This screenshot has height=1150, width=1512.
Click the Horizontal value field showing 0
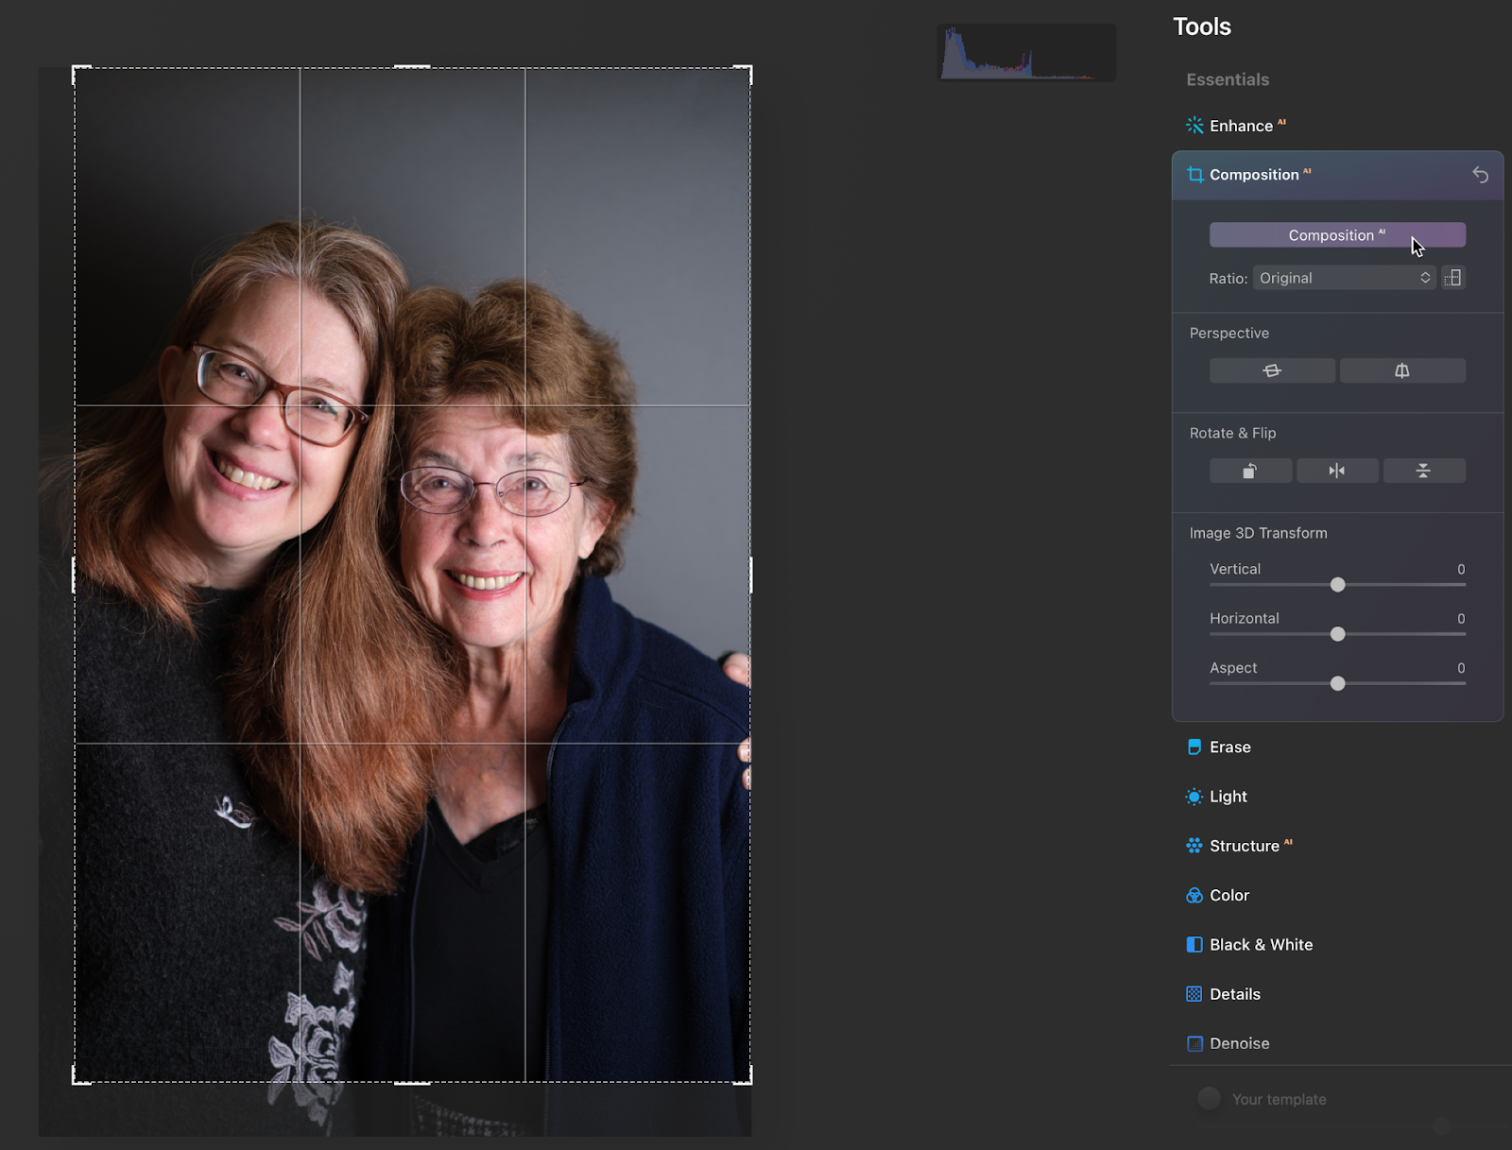(x=1461, y=619)
